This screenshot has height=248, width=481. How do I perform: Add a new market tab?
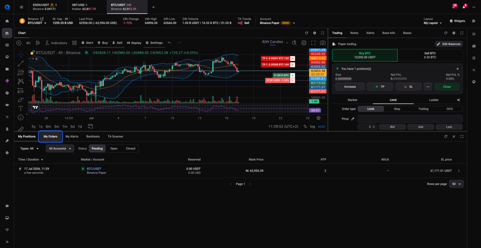154,7
